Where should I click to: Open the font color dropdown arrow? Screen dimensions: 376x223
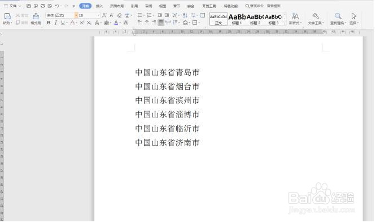[120, 23]
